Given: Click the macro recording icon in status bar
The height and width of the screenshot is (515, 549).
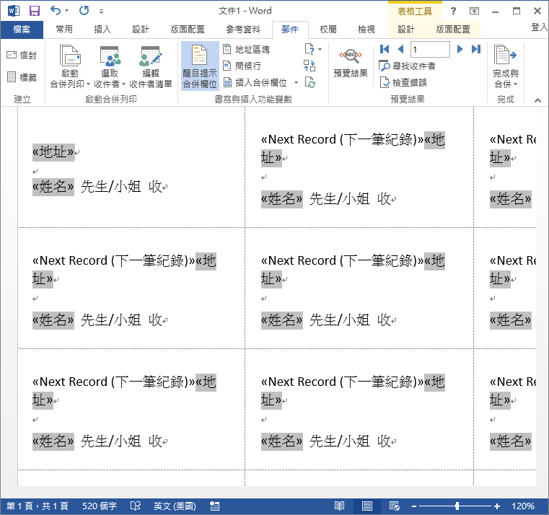Looking at the screenshot, I should tap(215, 506).
